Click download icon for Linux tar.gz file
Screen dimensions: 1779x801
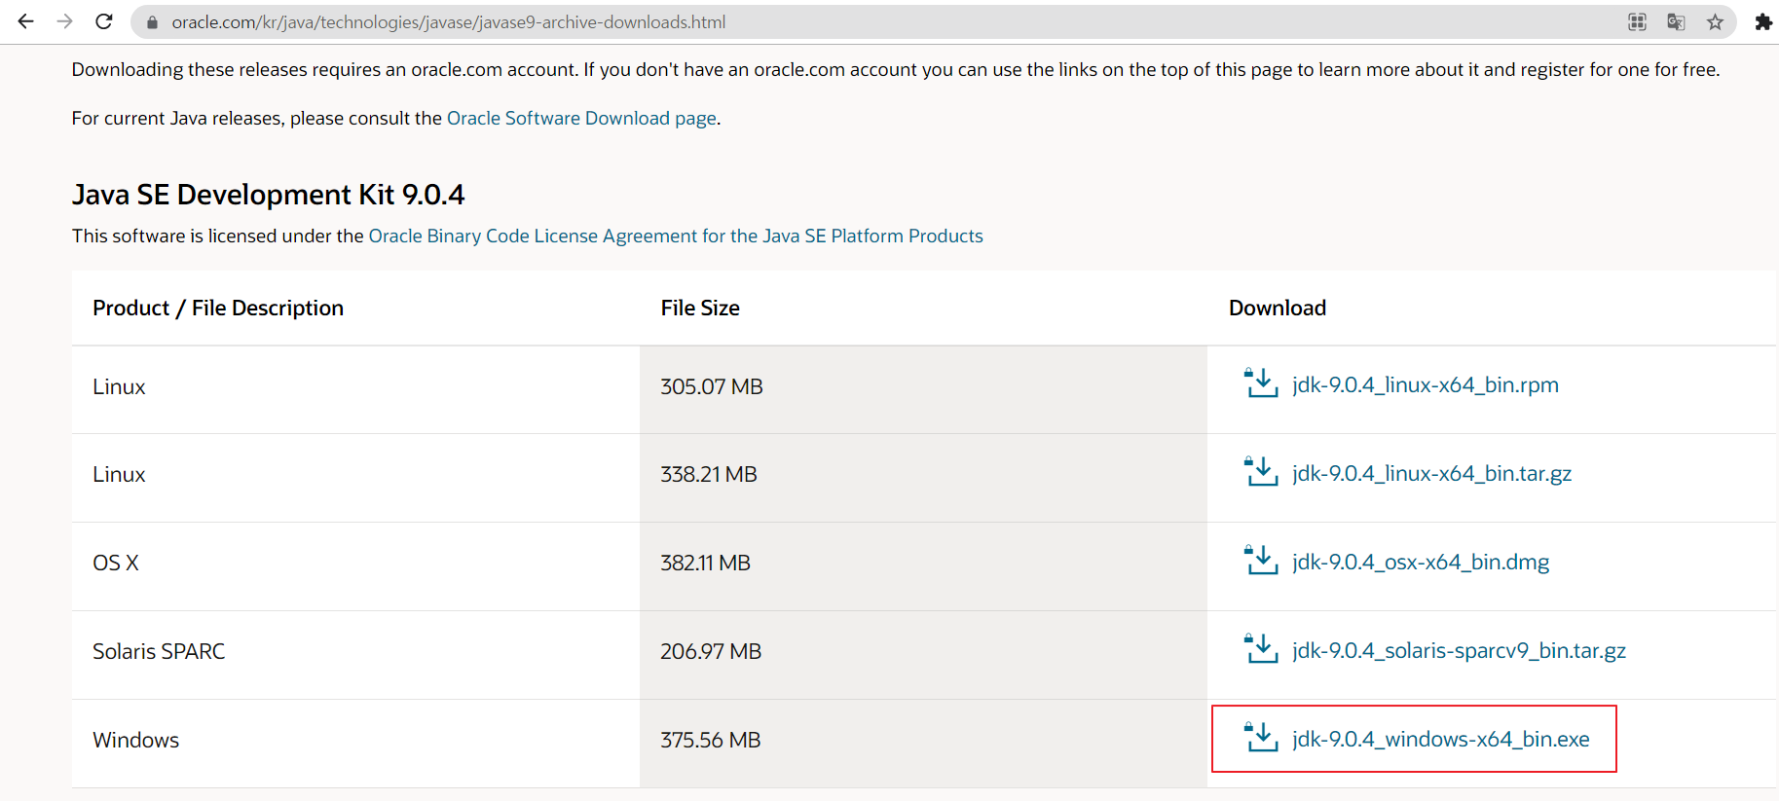[1261, 472]
